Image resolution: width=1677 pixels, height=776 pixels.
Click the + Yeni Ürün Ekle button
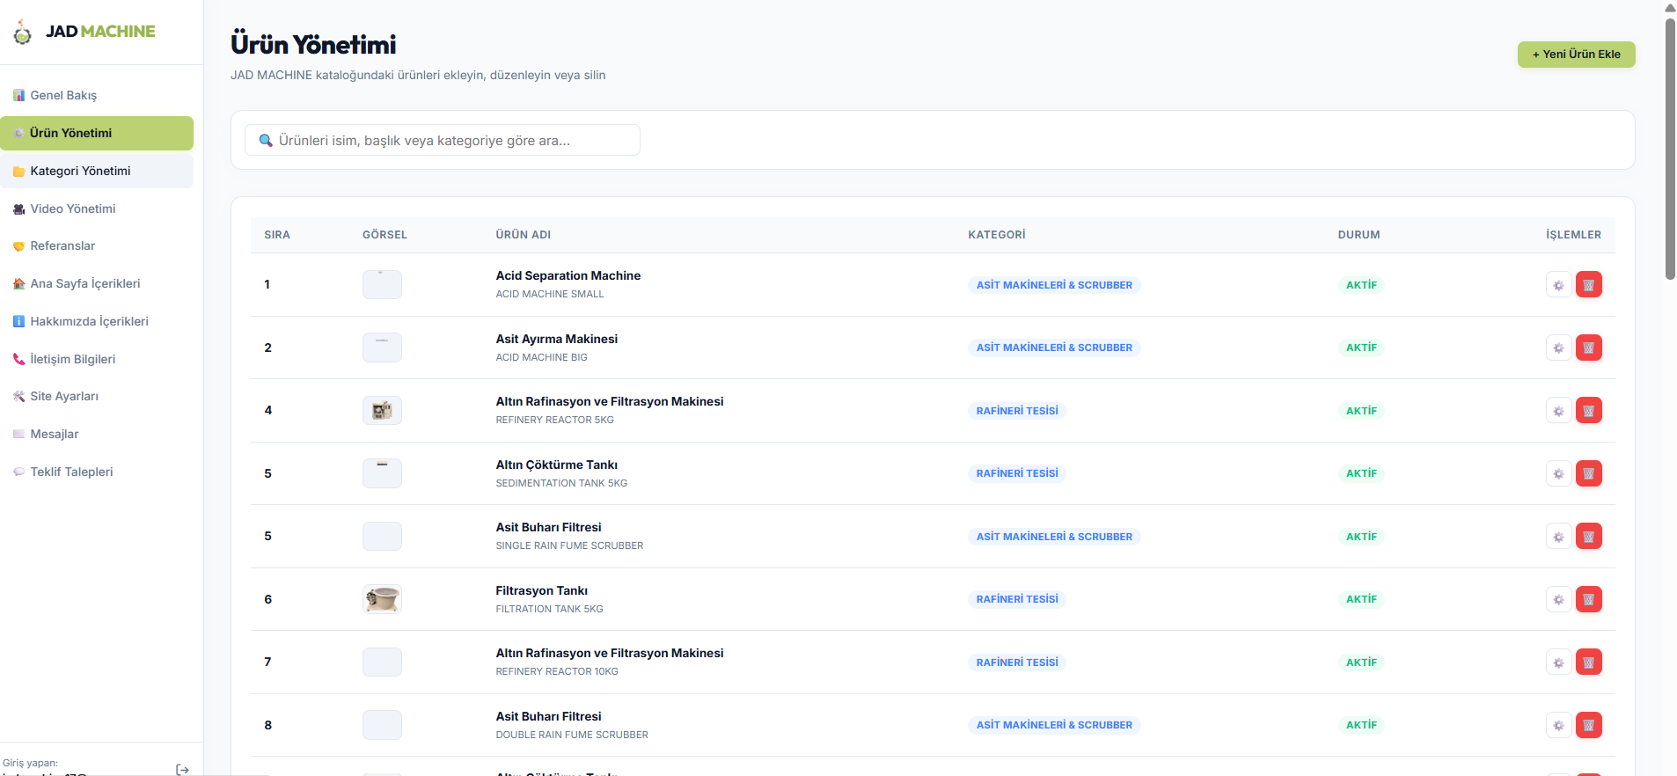pyautogui.click(x=1576, y=55)
